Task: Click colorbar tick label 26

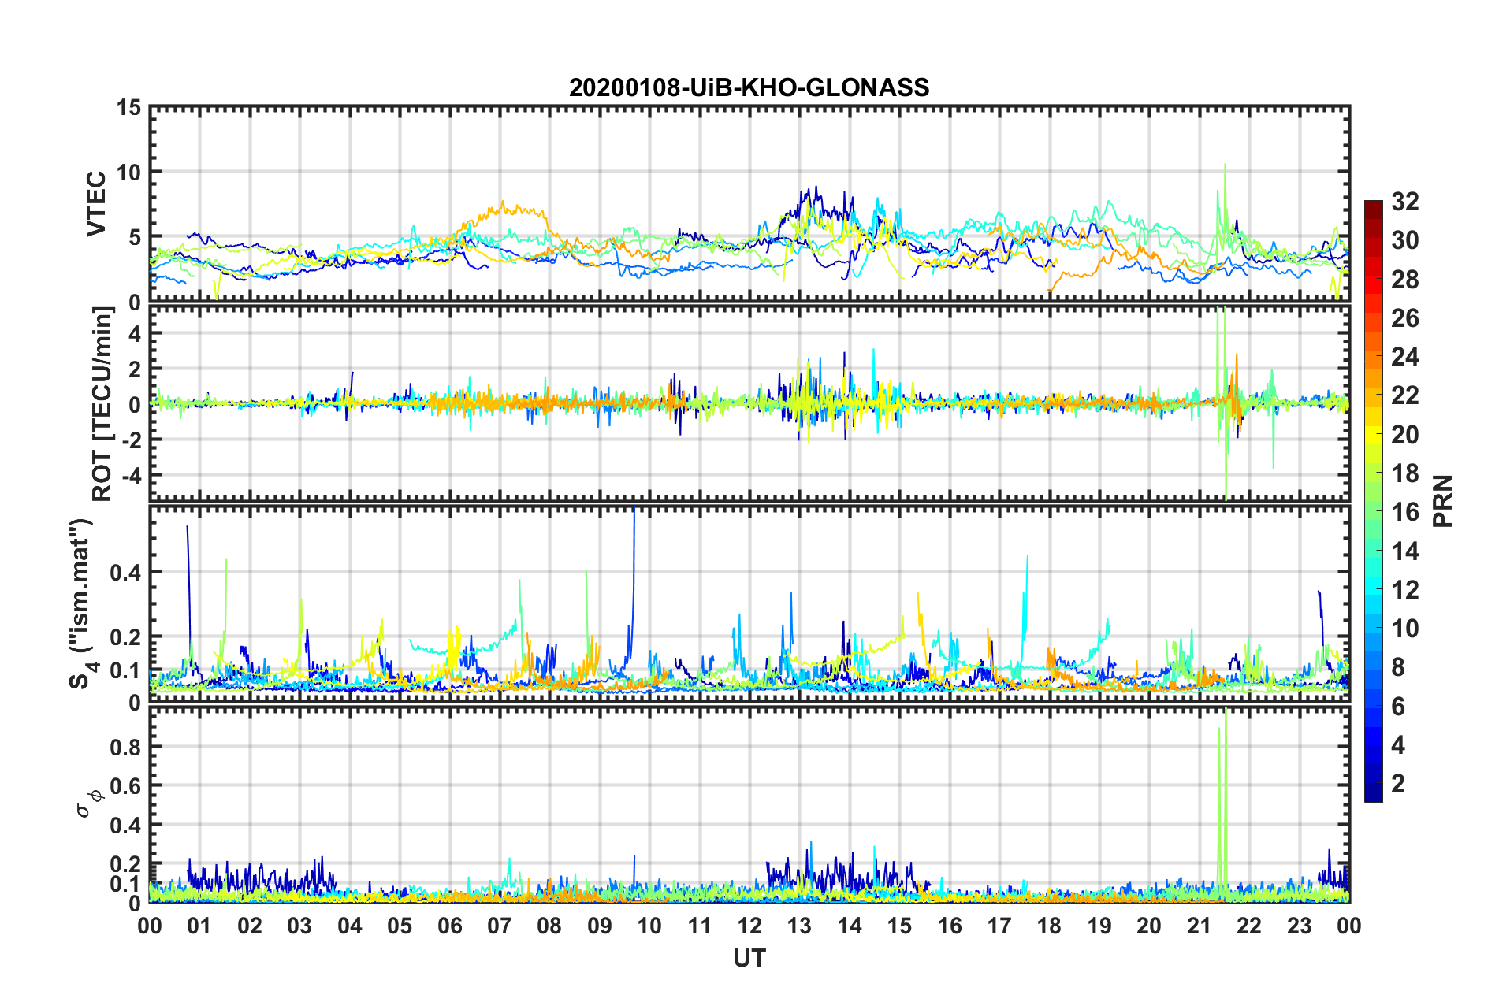Action: tap(1404, 318)
